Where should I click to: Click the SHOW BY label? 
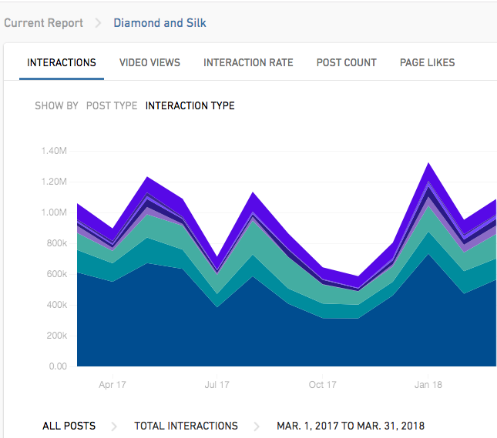pyautogui.click(x=56, y=105)
